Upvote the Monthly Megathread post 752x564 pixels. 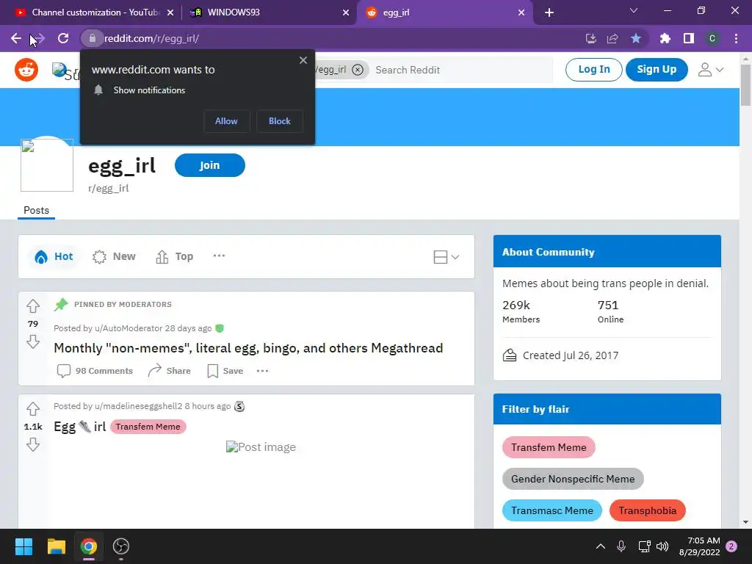pos(33,306)
